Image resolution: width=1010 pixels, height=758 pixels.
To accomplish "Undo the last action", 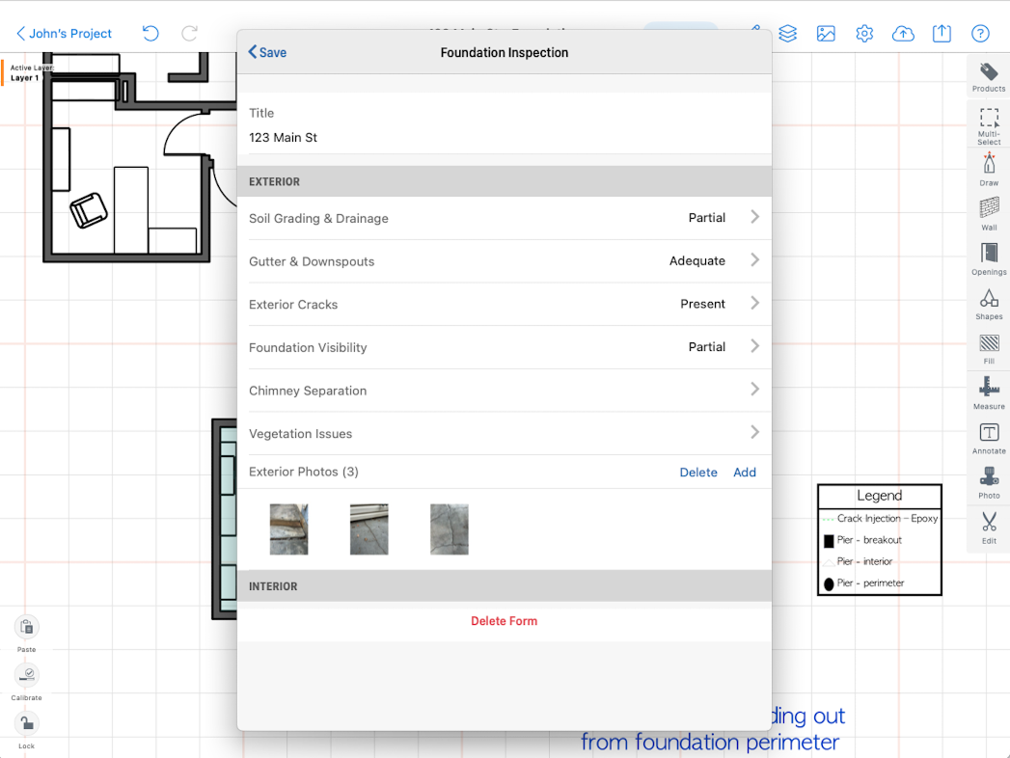I will tap(150, 33).
